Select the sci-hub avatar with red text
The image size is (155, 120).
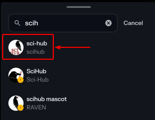[x=16, y=47]
